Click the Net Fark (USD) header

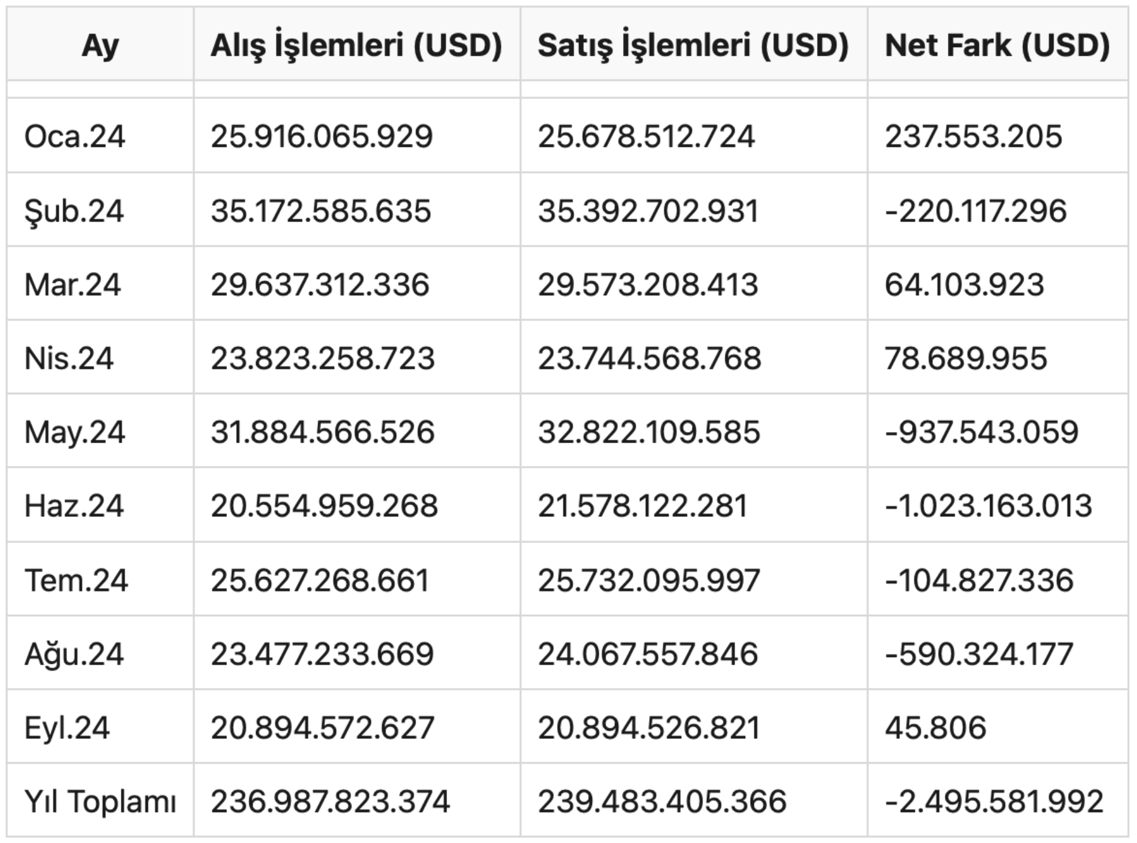tap(998, 45)
